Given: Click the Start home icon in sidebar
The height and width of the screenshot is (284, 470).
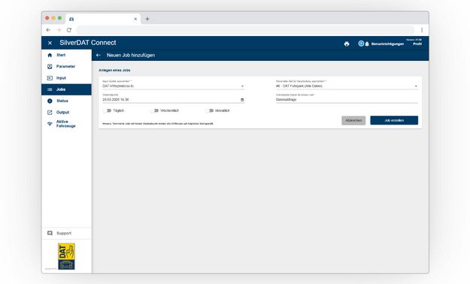Looking at the screenshot, I should [x=50, y=55].
